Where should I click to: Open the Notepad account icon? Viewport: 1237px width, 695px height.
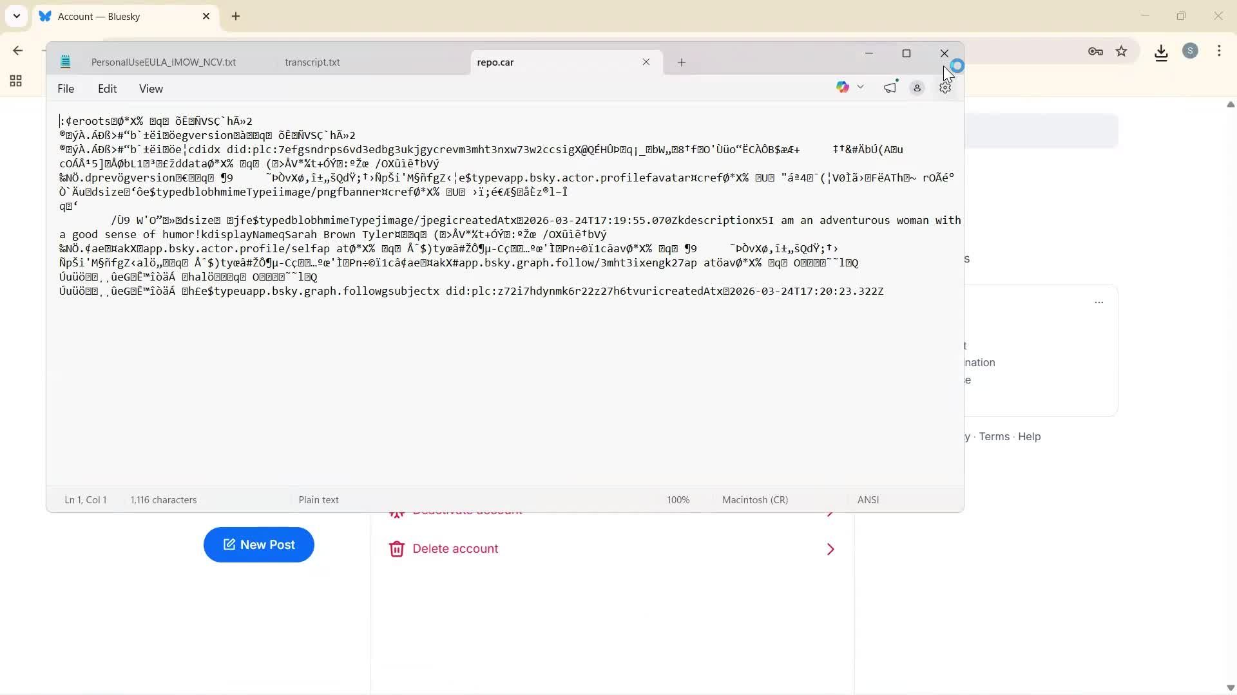tap(917, 88)
